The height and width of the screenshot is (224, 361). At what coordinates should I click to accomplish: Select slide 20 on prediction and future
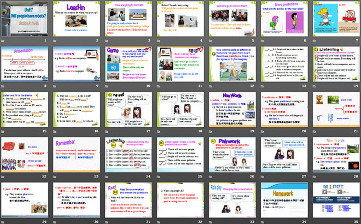coord(284,109)
